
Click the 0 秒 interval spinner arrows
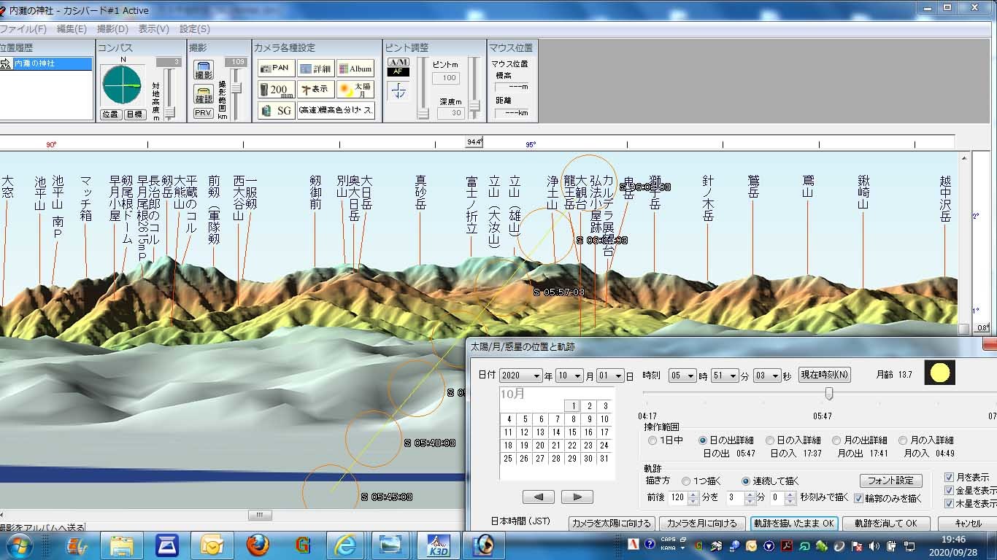(791, 498)
